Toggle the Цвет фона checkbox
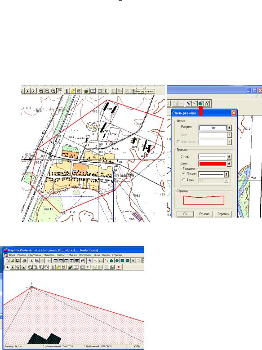The width and height of the screenshot is (262, 350). [x=178, y=142]
